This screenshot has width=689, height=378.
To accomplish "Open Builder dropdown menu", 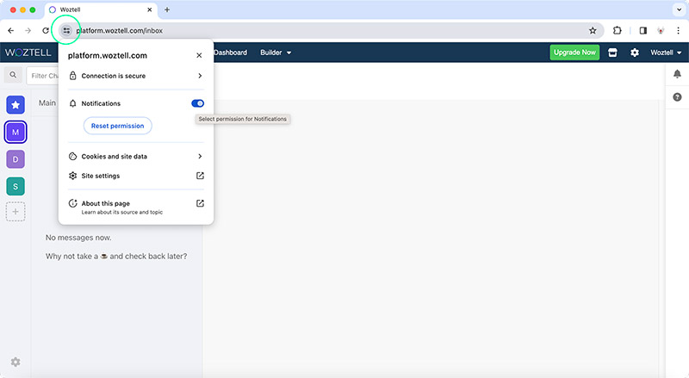I will pos(276,53).
